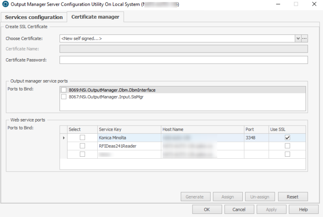Viewport: 323px width, 217px height.
Task: Enable the 8069 DbmInterface port checkbox
Action: [64, 90]
